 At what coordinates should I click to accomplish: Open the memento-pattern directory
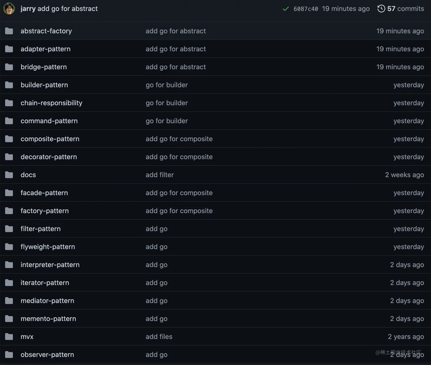coord(48,319)
